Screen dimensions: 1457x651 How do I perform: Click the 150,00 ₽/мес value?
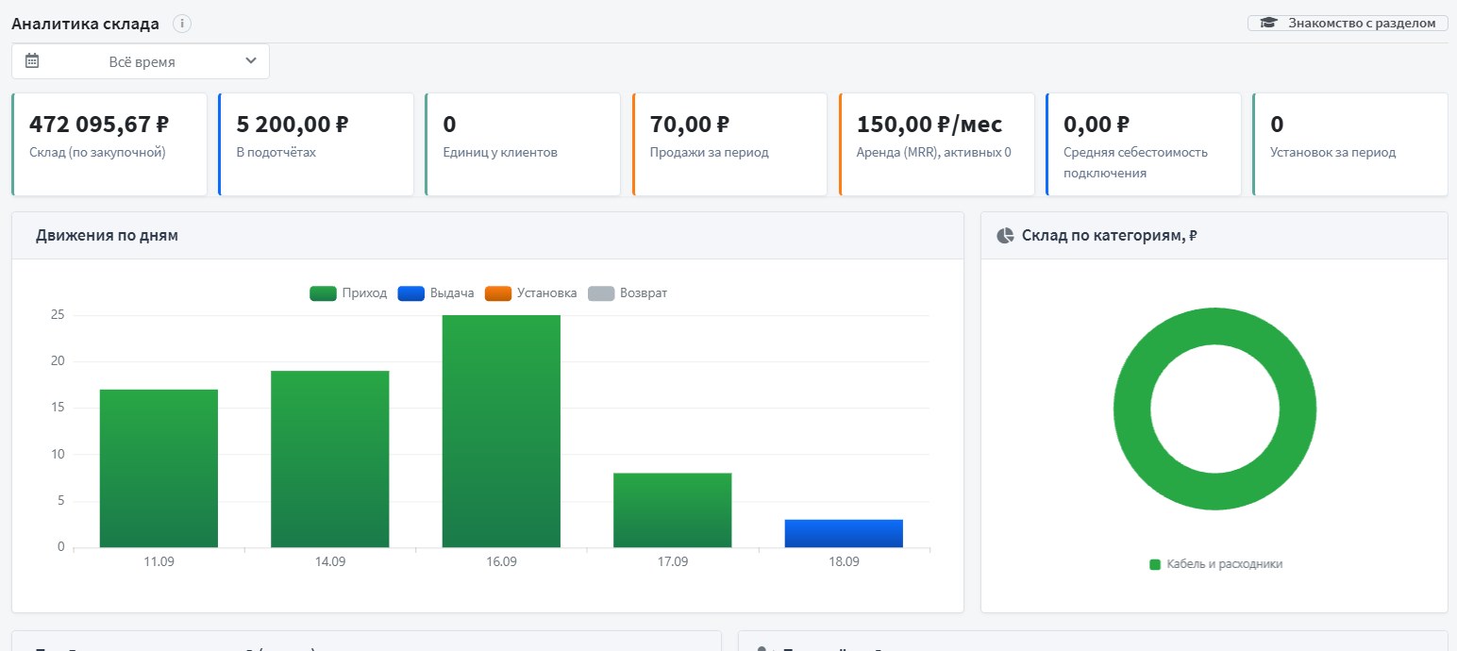[x=929, y=124]
